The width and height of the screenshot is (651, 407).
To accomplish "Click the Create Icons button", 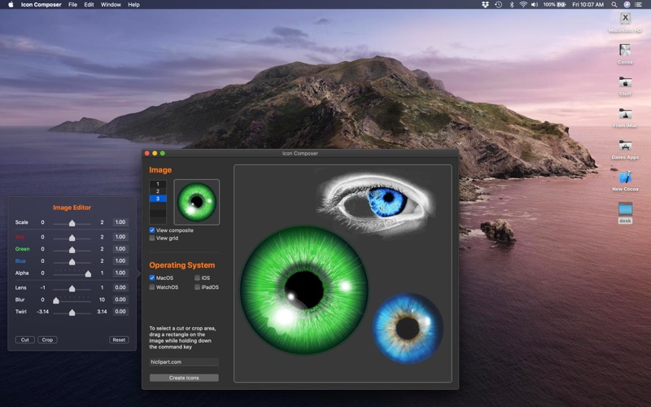I will click(184, 378).
